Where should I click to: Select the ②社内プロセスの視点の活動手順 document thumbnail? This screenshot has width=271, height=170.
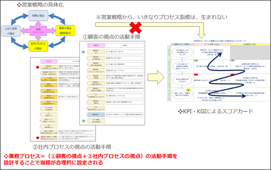point(63,99)
